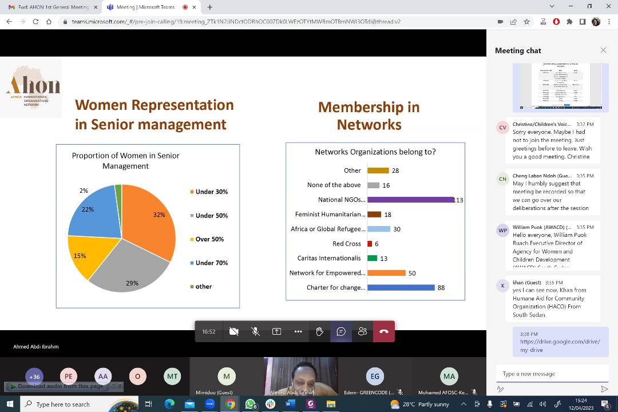Image resolution: width=618 pixels, height=412 pixels.
Task: Send the chat message with the arrow button
Action: (x=604, y=389)
